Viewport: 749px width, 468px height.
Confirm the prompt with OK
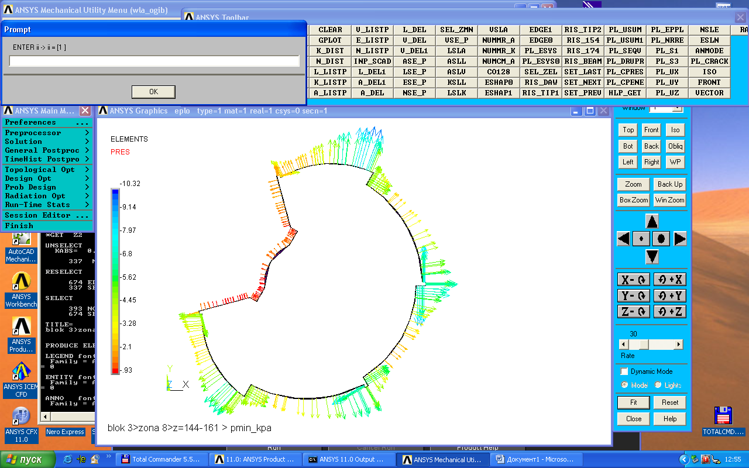coord(153,92)
